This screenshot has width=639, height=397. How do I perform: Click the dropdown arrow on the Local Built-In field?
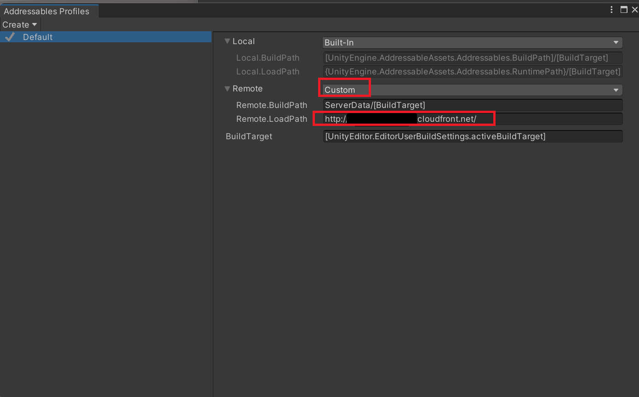coord(616,42)
